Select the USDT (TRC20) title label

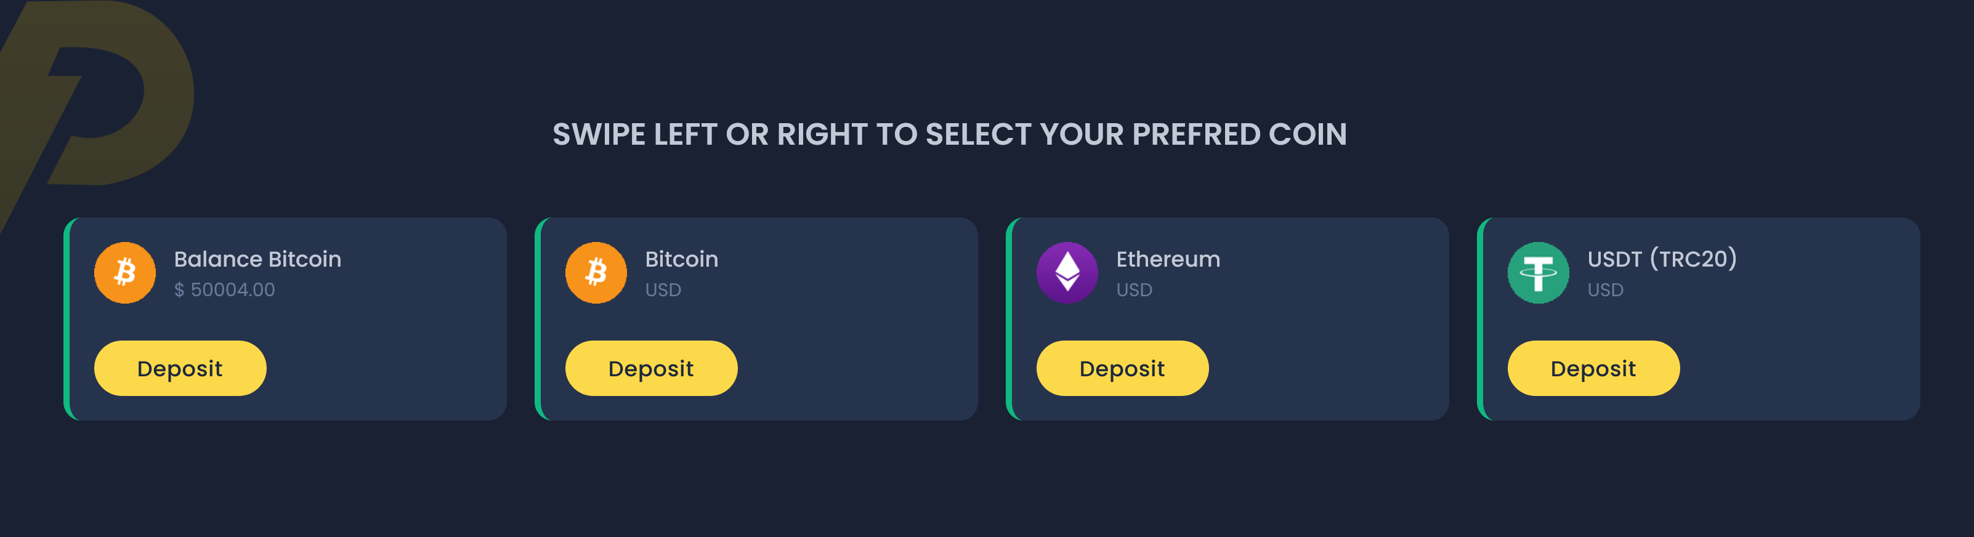point(1661,259)
